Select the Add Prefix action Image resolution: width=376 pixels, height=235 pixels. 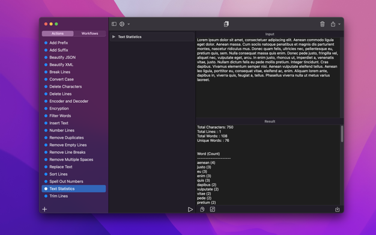[74, 43]
